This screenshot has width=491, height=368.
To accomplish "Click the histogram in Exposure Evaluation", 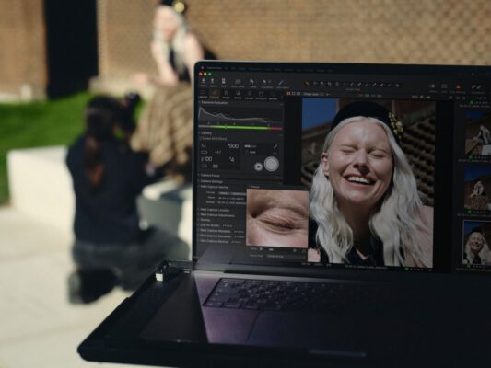I will pos(240,115).
